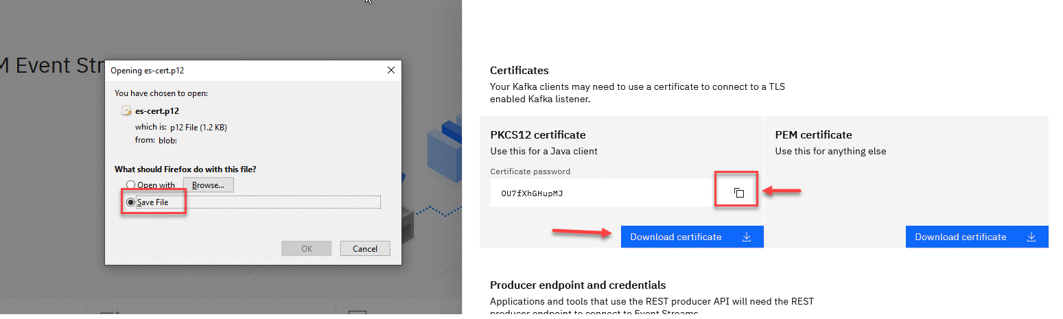Click the Producer endpoint and credentials heading
The width and height of the screenshot is (1063, 319).
coord(578,285)
